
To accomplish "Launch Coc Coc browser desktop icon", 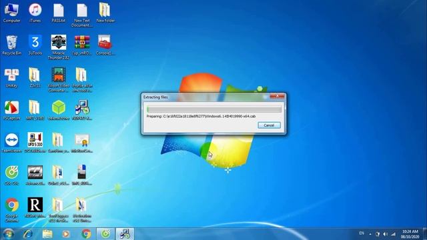I will coord(11,175).
